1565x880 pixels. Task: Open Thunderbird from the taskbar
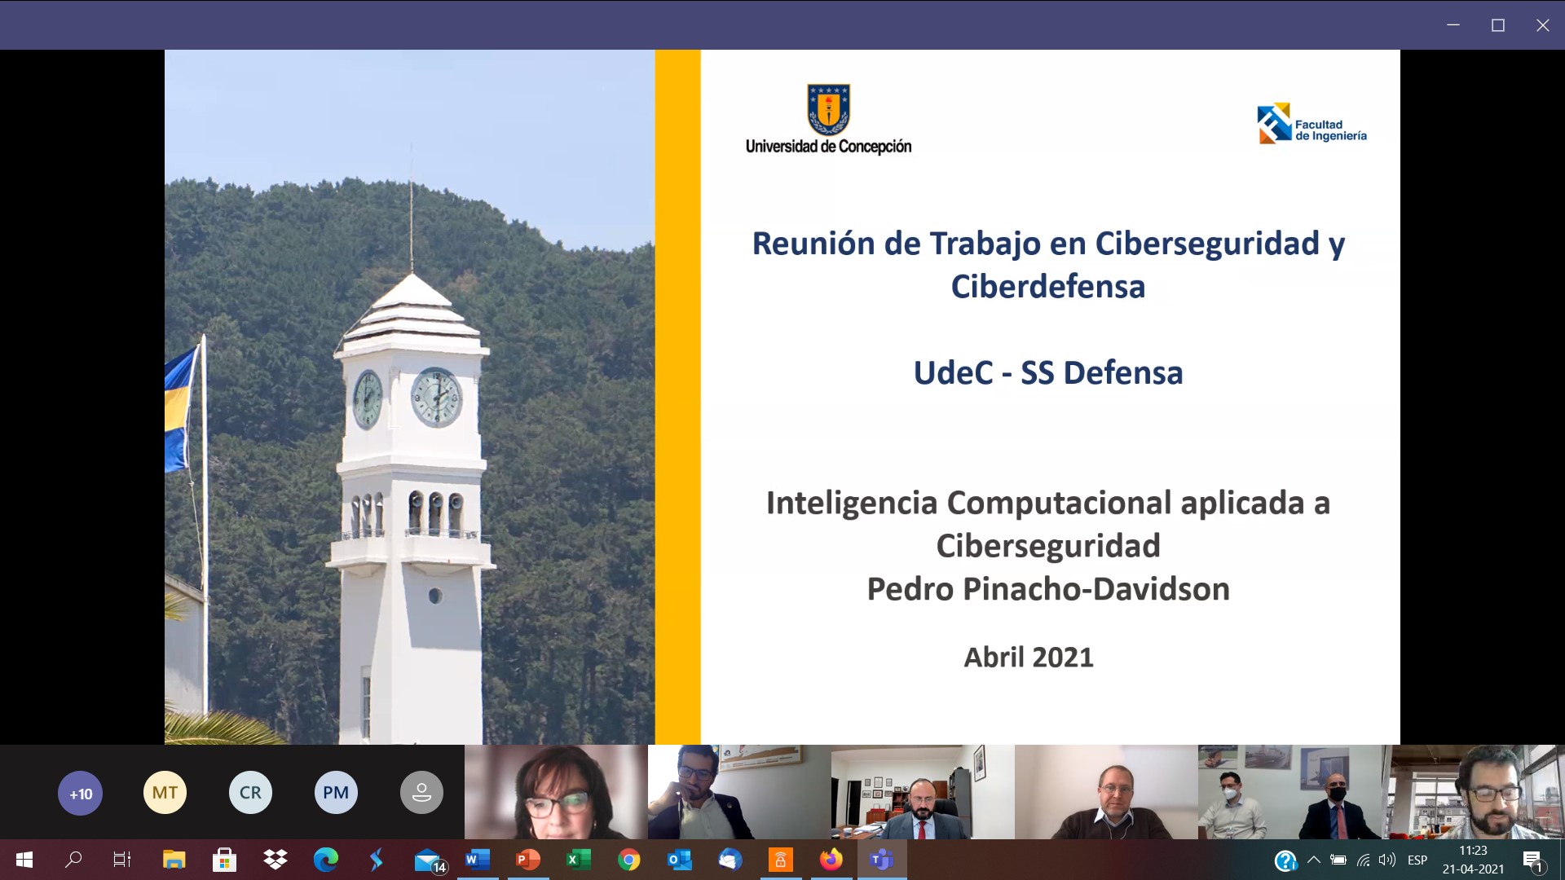730,860
